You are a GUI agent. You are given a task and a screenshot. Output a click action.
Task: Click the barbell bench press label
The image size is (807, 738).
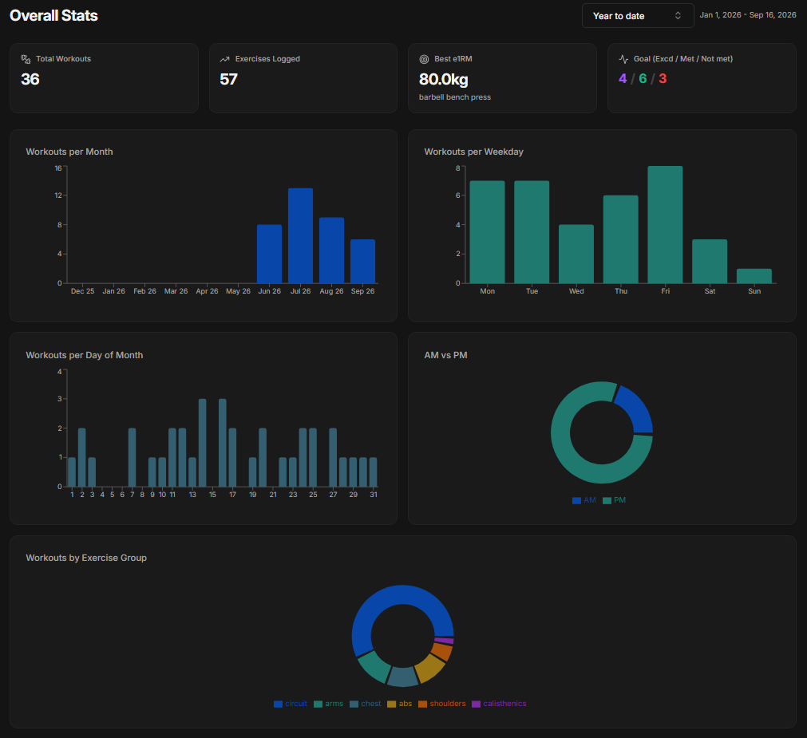coord(455,97)
